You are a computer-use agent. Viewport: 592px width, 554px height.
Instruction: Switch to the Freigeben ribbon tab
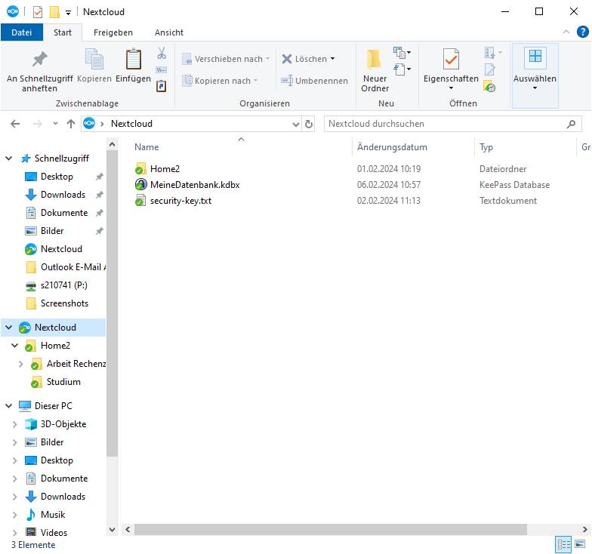(x=113, y=32)
